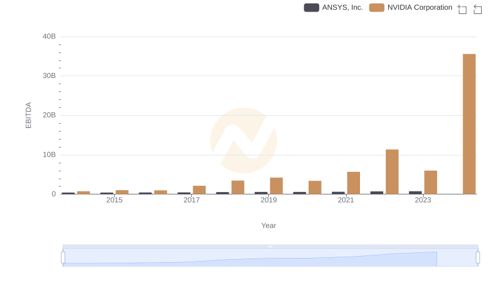The width and height of the screenshot is (489, 281).
Task: Click the zoom area select icon
Action: coord(462,9)
